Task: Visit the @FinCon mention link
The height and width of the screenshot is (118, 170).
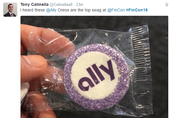Action: coord(116,10)
